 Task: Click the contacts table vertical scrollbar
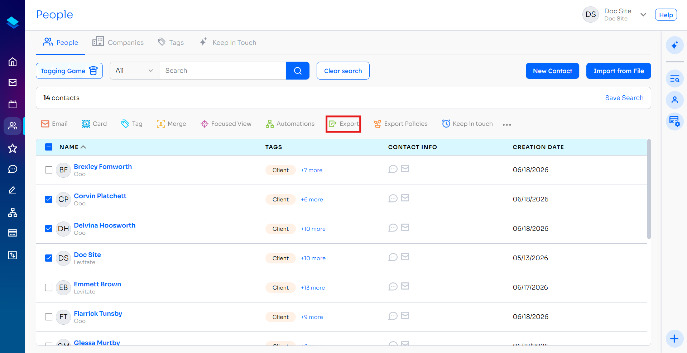tap(649, 190)
